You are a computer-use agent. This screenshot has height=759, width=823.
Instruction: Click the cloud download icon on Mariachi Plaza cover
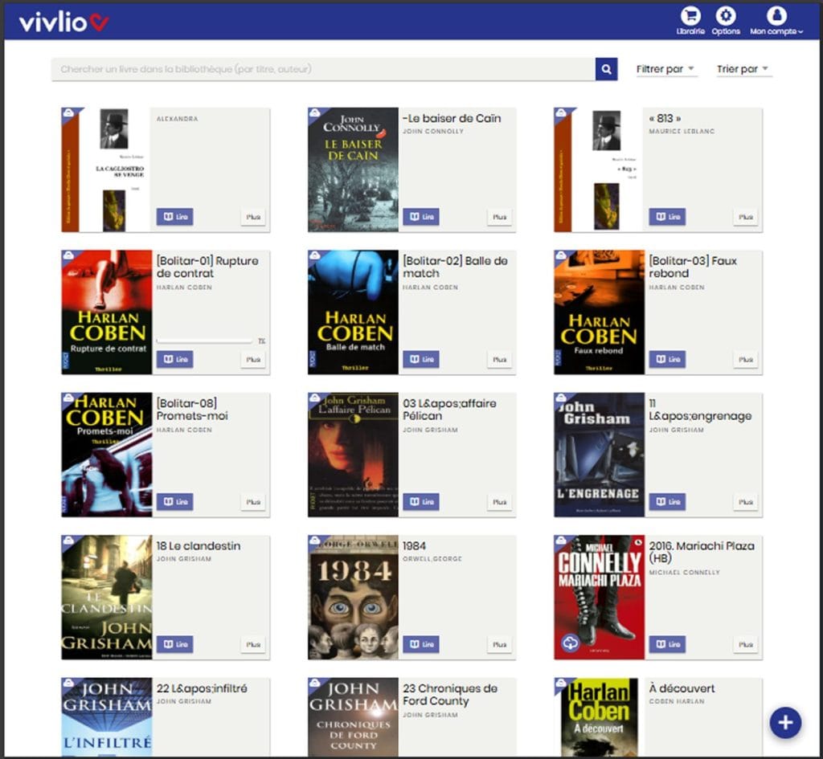pos(571,643)
